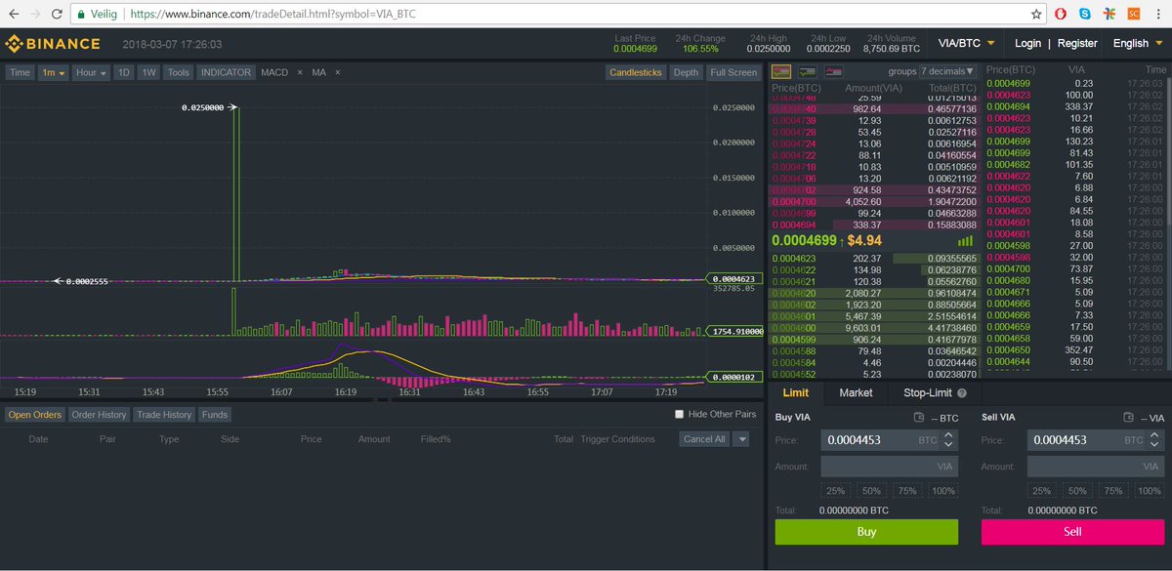1172x571 pixels.
Task: Open the Trade History tab
Action: [163, 415]
